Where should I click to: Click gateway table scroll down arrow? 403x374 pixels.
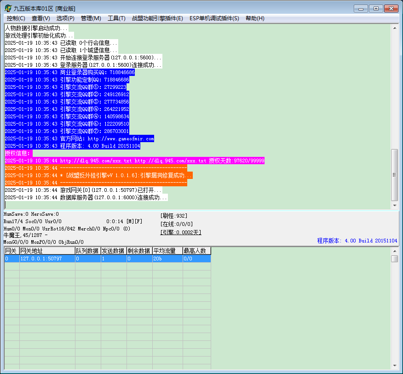[x=395, y=366]
